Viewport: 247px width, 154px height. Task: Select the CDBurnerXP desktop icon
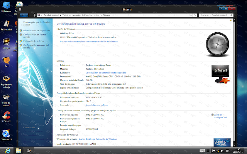[6, 135]
